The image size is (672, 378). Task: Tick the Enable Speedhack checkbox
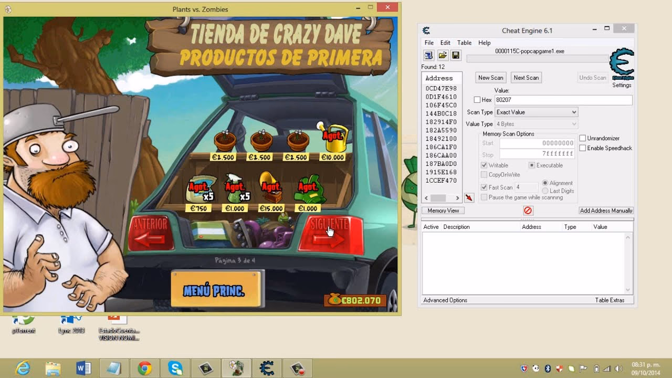583,148
